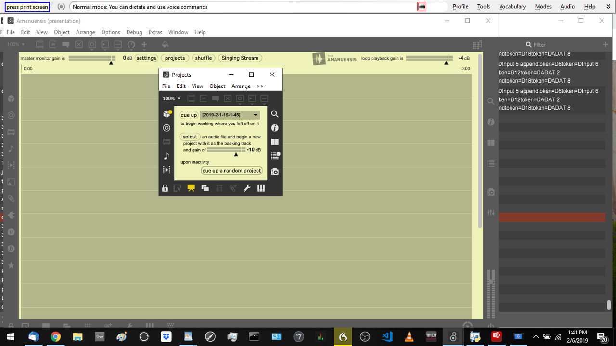Expand the >> overflow menu in Projects
This screenshot has height=346, width=616.
click(260, 86)
